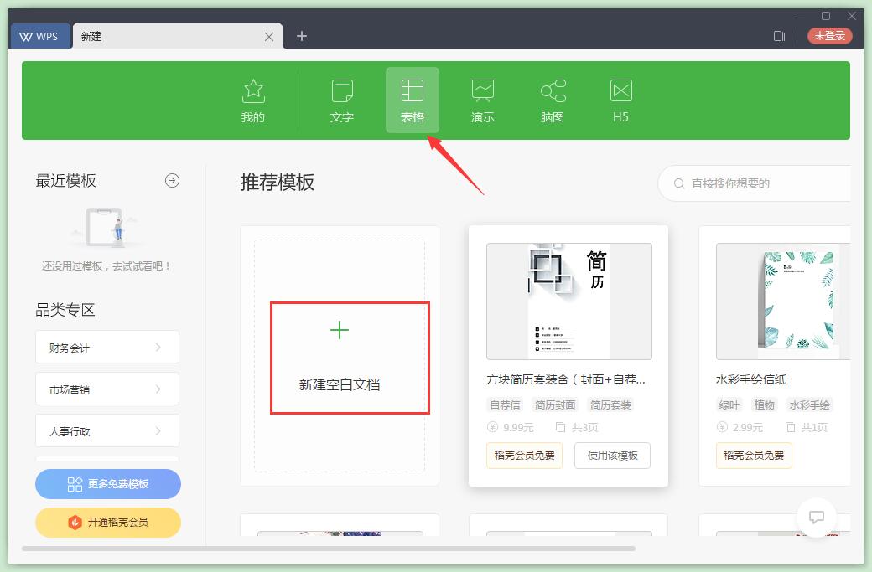Open the 演示 presentation icon

coord(482,99)
